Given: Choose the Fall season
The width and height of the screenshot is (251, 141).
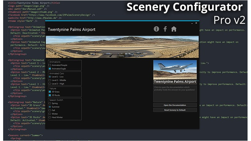Looking at the screenshot, I should 50,110.
